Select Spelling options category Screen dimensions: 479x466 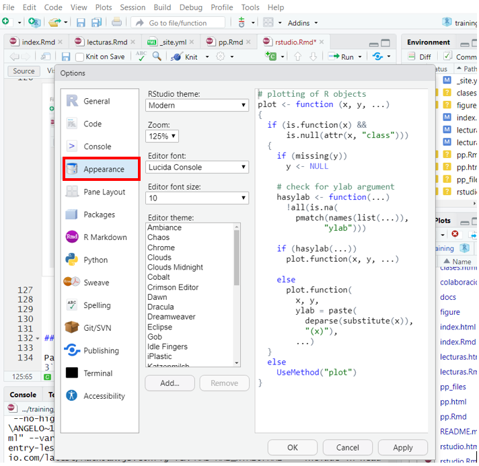[x=100, y=305]
